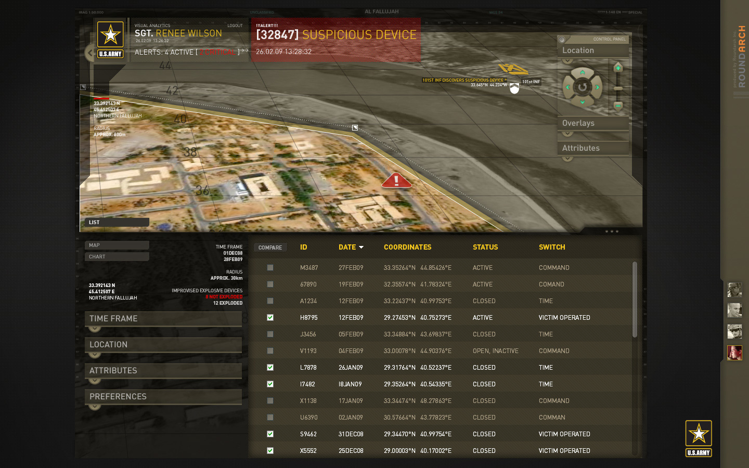The width and height of the screenshot is (749, 468).
Task: Reset map rotation with the center dial icon
Action: (583, 87)
